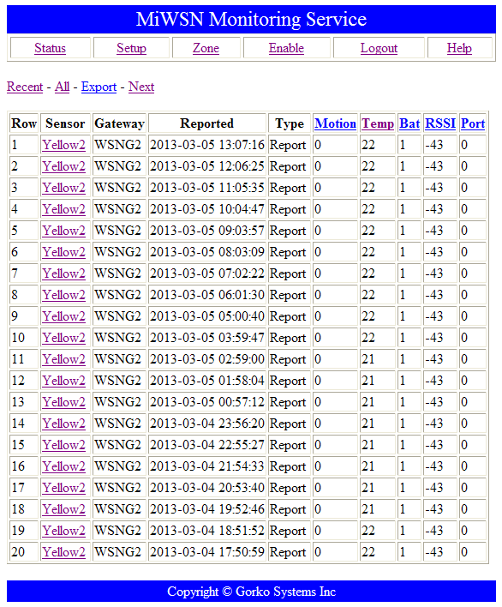
Task: Click the Logout link
Action: (x=379, y=48)
